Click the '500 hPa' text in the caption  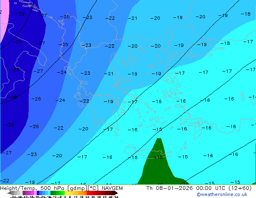click(x=52, y=188)
